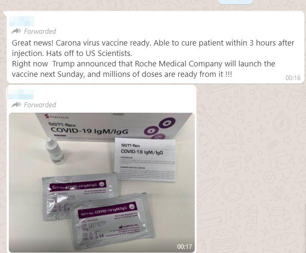The width and height of the screenshot is (306, 253).
Task: Click the Sugentech logo in the photo
Action: click(57, 117)
